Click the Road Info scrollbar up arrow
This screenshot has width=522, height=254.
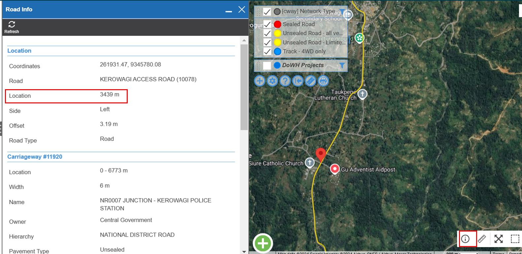pos(244,40)
